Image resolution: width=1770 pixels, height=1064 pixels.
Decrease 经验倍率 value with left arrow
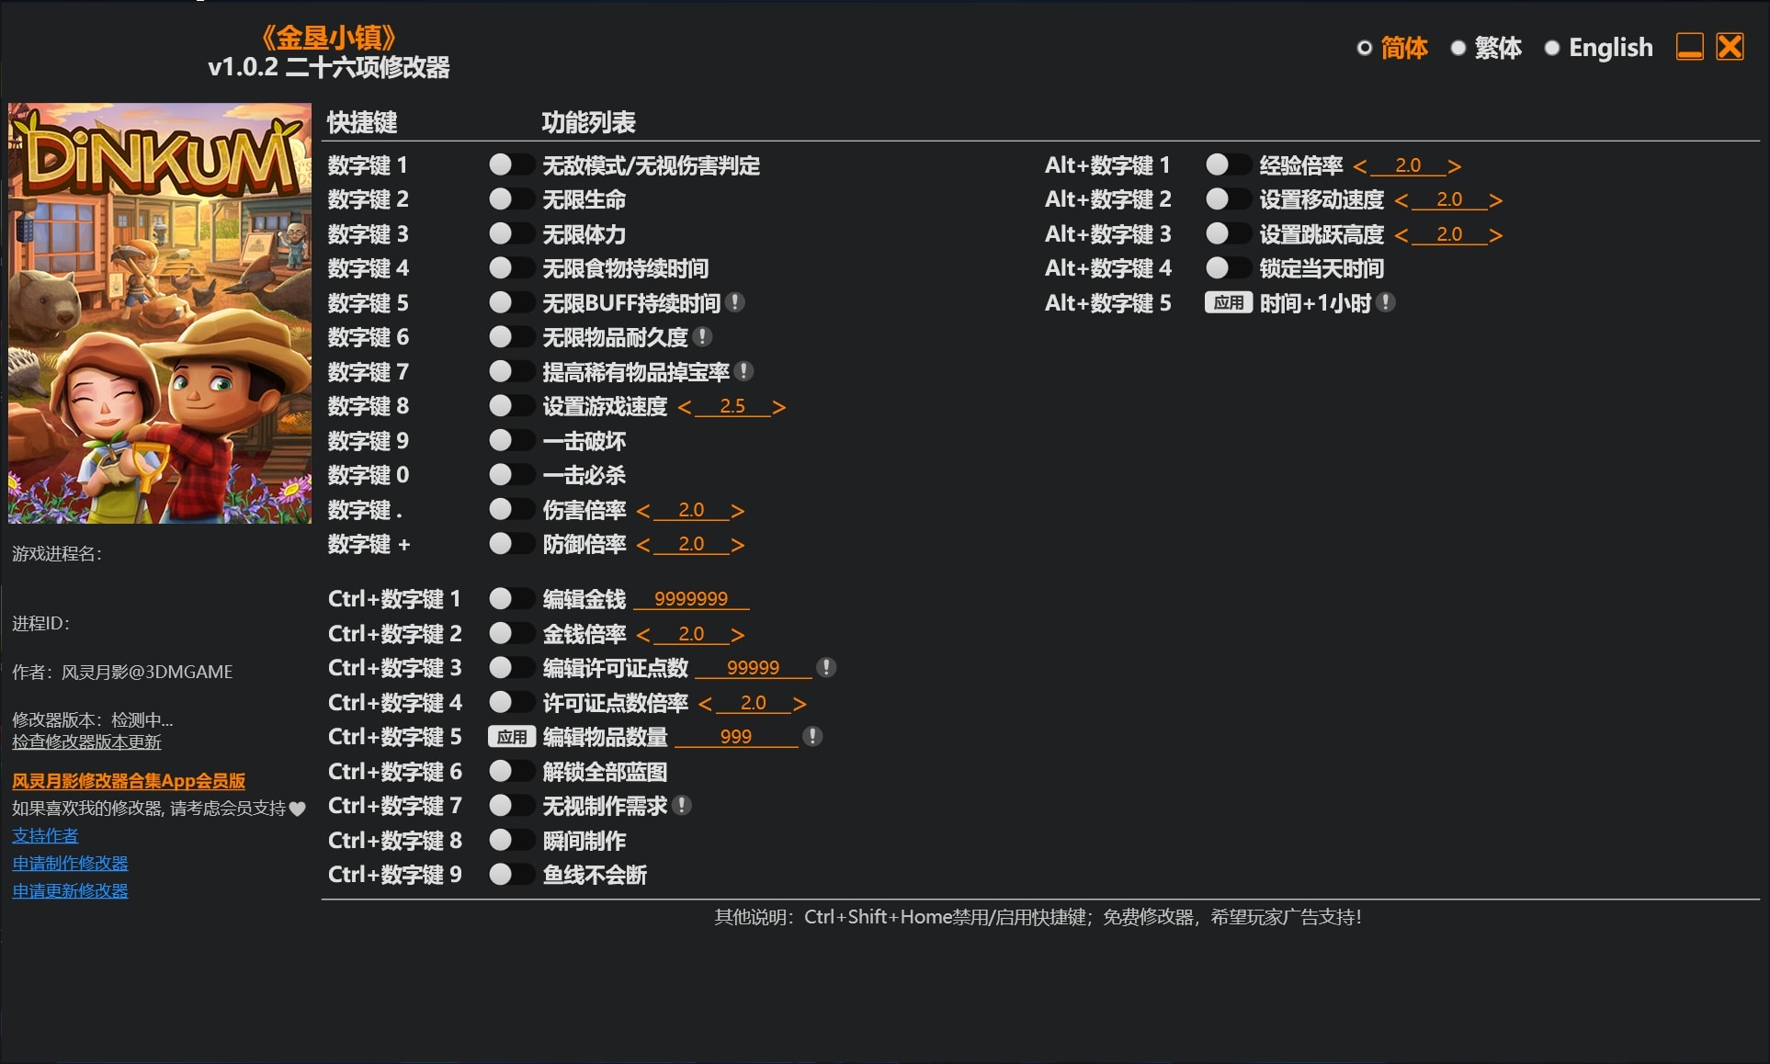click(1363, 165)
